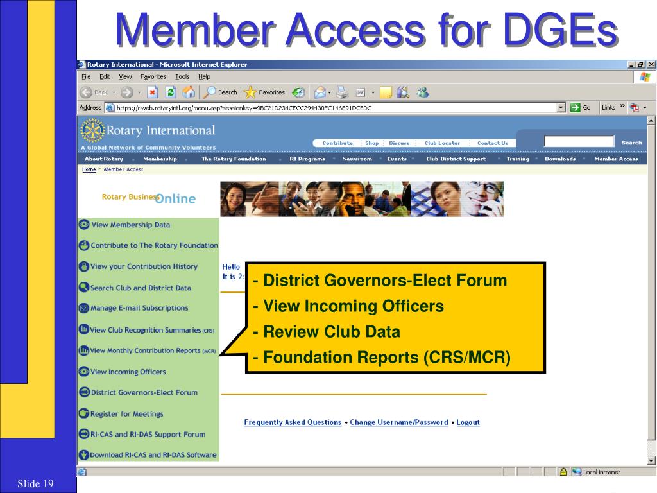Click Edit with Word toolbar icon
657x493 pixels.
click(x=361, y=92)
